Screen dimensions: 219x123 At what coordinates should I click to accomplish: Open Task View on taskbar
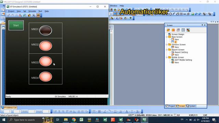tap(58, 120)
